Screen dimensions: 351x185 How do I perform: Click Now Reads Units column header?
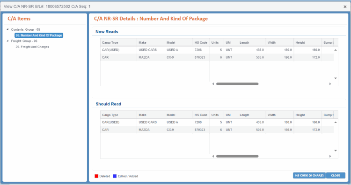pos(217,42)
